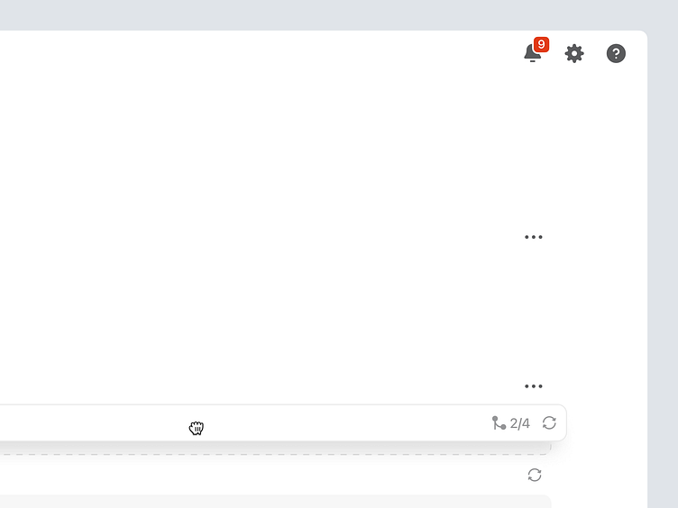Click the subtask branch icon beside 2/4
678x508 pixels.
pyautogui.click(x=499, y=423)
